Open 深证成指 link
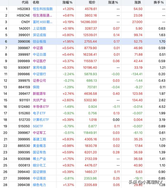The height and width of the screenshot is (188, 166). [39, 35]
